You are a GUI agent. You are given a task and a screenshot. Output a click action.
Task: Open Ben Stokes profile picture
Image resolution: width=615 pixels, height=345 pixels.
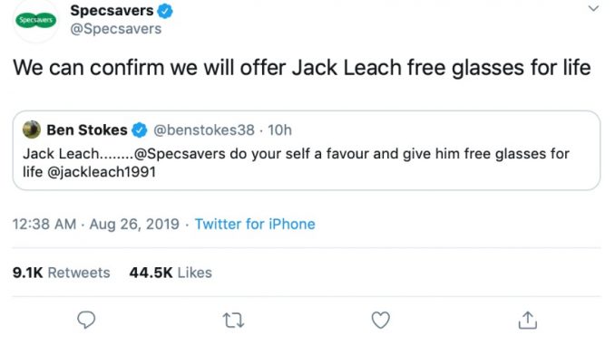click(x=32, y=129)
